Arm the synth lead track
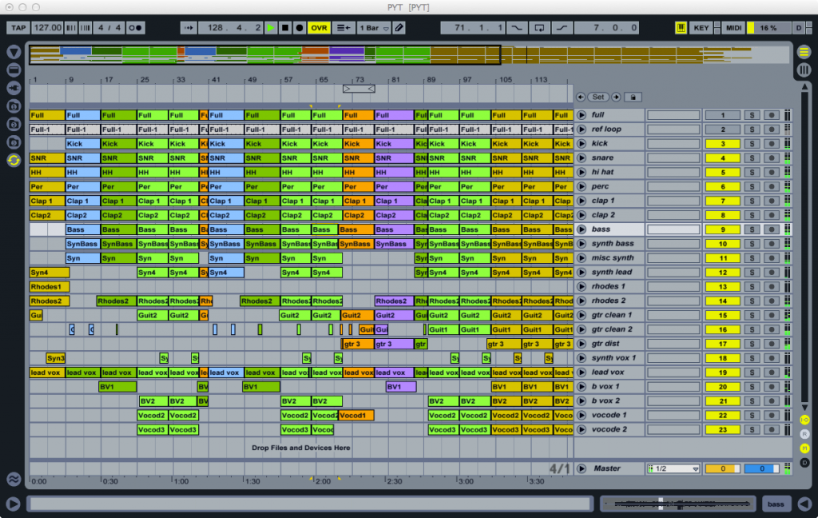 tap(772, 272)
